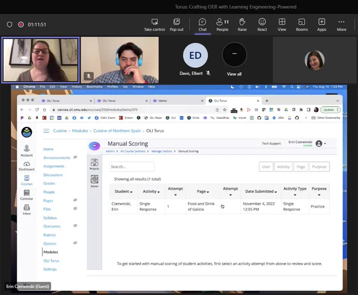Open Erin Czerwinski user menu dropdown
This screenshot has height=295, width=358.
point(321,144)
